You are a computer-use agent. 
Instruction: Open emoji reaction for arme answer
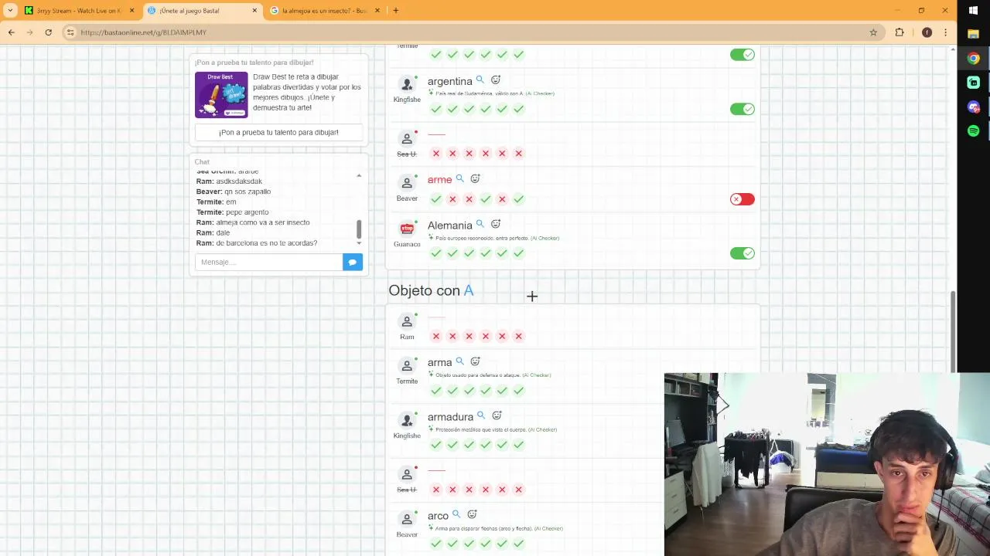tap(476, 178)
